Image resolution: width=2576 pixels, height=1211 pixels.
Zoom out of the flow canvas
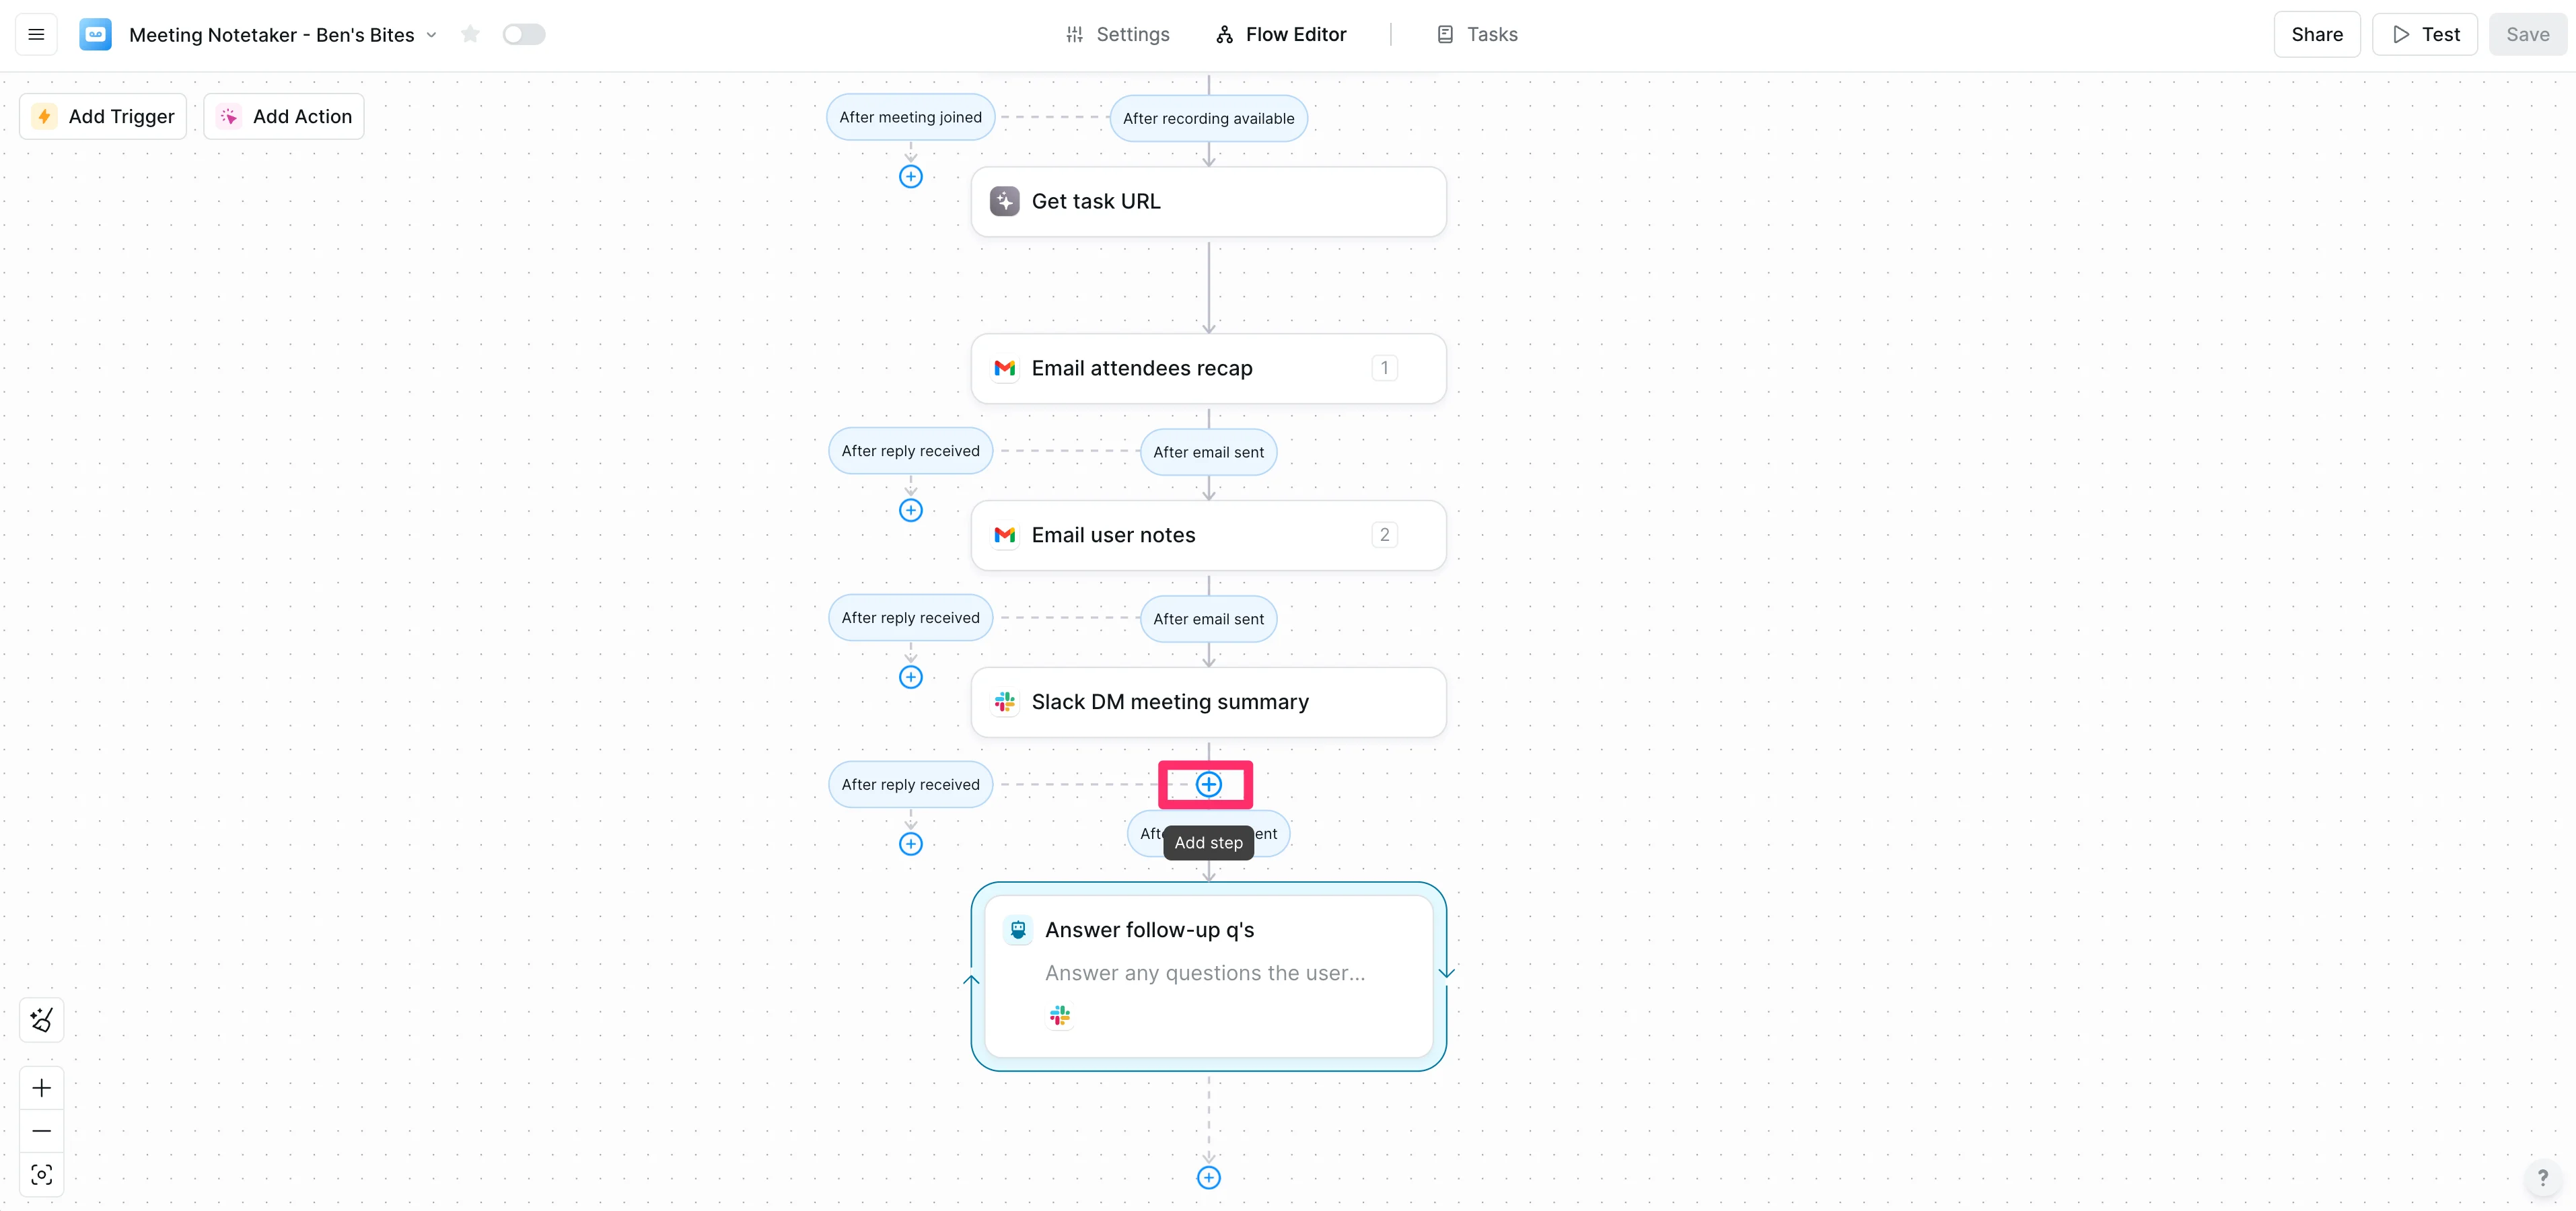41,1131
